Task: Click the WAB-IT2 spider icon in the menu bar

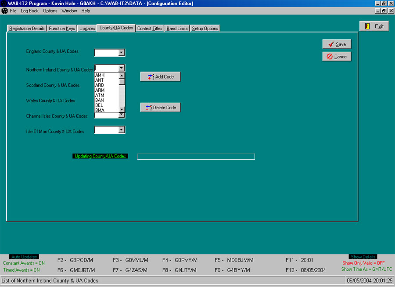Action: (x=4, y=11)
